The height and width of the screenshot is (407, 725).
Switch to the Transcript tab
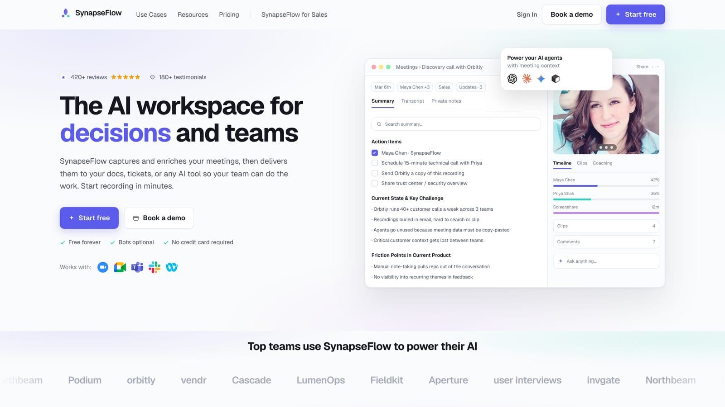(413, 101)
